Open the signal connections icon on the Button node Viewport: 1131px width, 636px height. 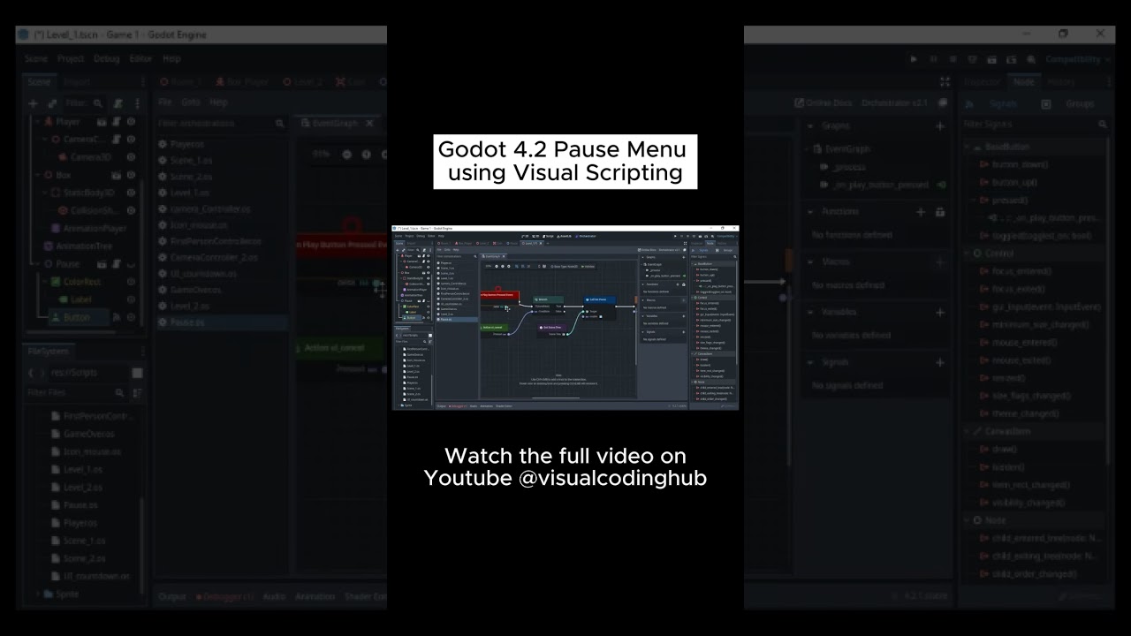[117, 317]
